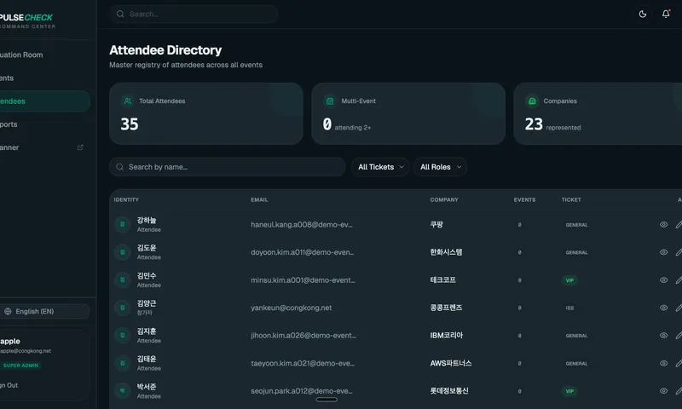Click the Total Attendees people icon
682x409 pixels.
[x=127, y=101]
